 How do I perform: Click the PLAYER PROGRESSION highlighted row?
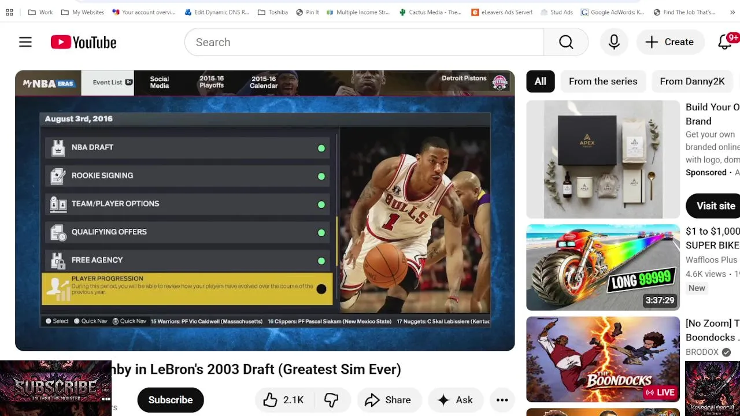coord(187,289)
